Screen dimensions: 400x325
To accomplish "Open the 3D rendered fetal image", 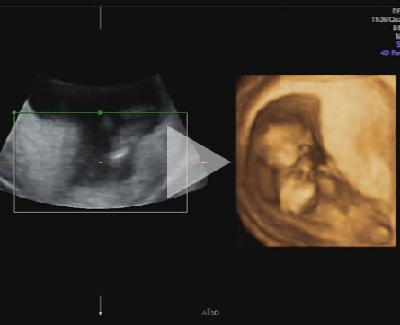I will pyautogui.click(x=316, y=161).
